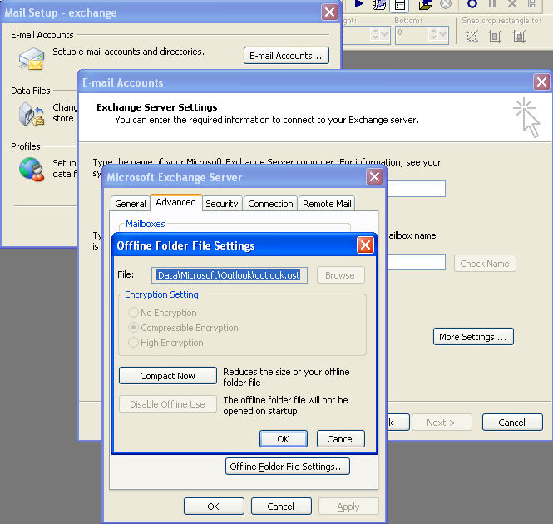Click 'Reduces the size of your offline' text
Image resolution: width=553 pixels, height=524 pixels.
tap(286, 372)
